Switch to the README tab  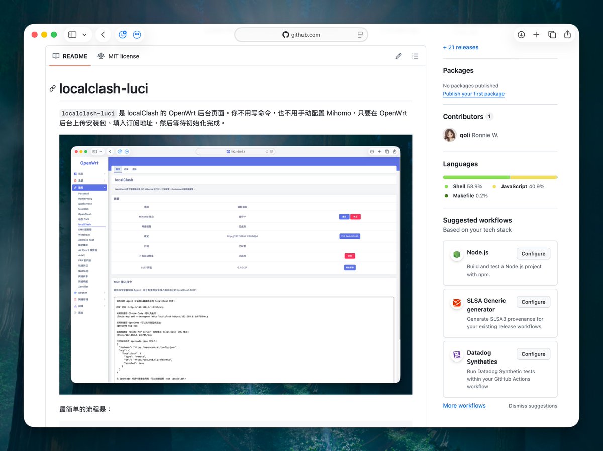click(x=70, y=56)
